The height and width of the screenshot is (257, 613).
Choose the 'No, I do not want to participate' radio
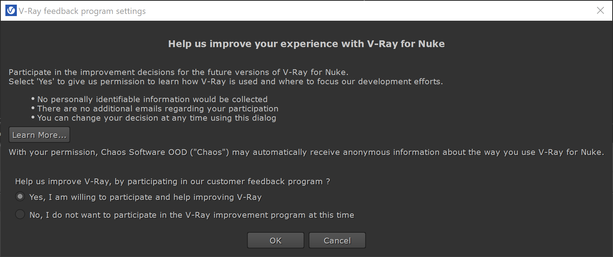20,215
